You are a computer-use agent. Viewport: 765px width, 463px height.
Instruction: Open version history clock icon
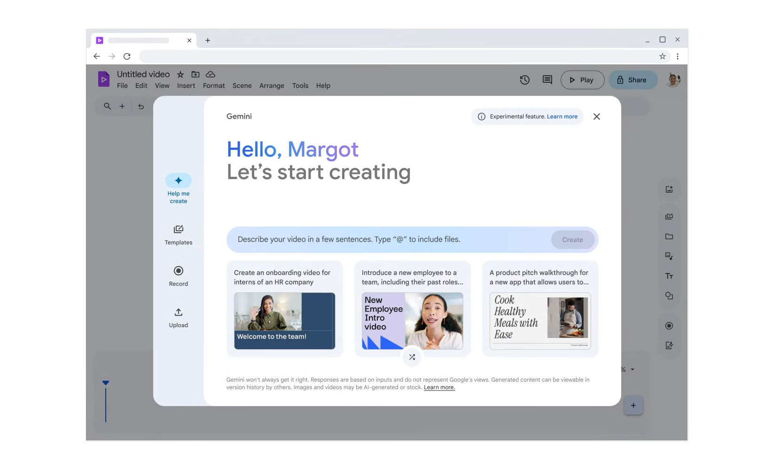click(x=525, y=80)
